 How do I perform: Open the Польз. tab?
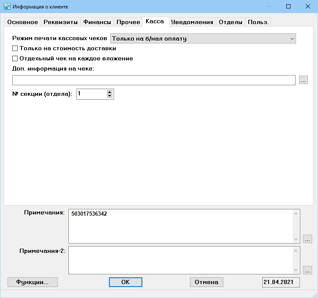point(258,22)
